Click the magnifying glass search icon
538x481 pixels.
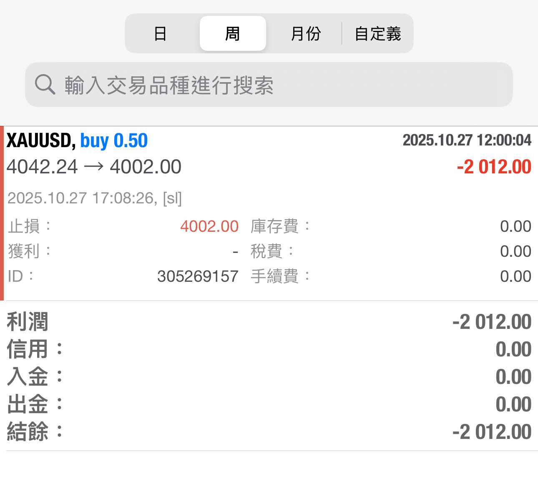click(x=45, y=85)
